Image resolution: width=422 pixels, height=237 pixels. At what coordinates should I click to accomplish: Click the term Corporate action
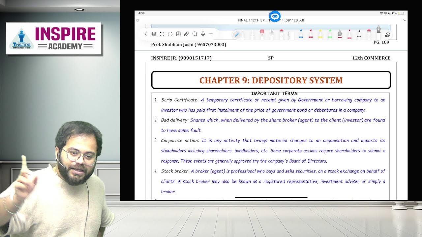pos(180,141)
